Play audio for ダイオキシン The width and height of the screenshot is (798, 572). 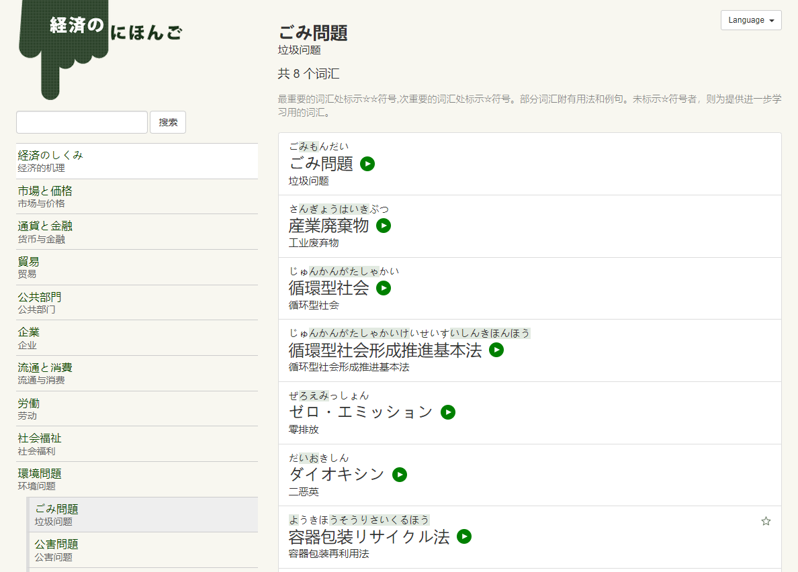click(400, 475)
